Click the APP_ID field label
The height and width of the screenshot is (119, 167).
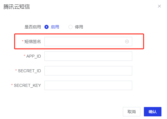click(34, 56)
